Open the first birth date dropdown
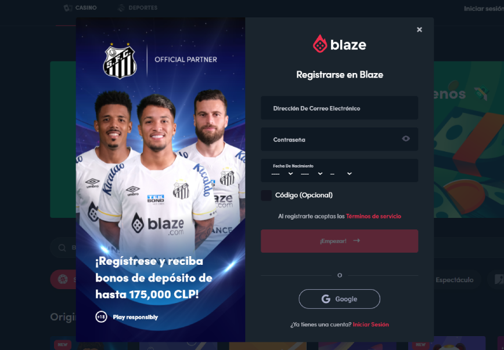The width and height of the screenshot is (504, 350). (282, 174)
